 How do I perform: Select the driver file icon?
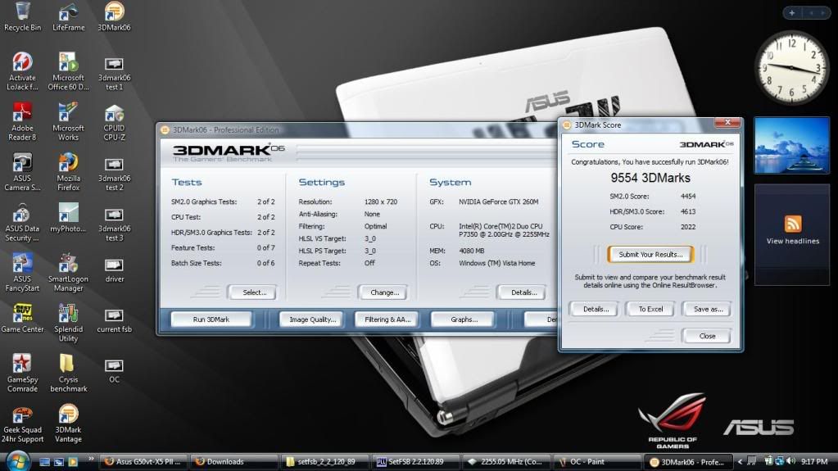click(114, 269)
